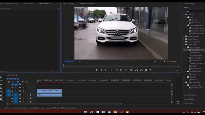Image resolution: width=205 pixels, height=115 pixels.
Task: Mute audio track A2
Action: [23, 98]
